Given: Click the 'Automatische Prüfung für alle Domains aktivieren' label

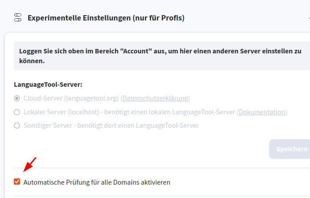Looking at the screenshot, I should click(x=97, y=182).
